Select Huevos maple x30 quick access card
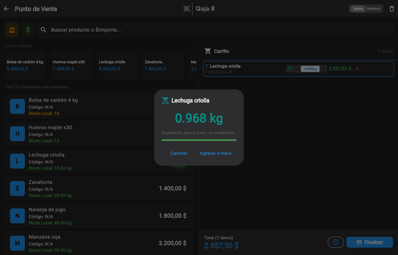This screenshot has height=255, width=398. [72, 66]
